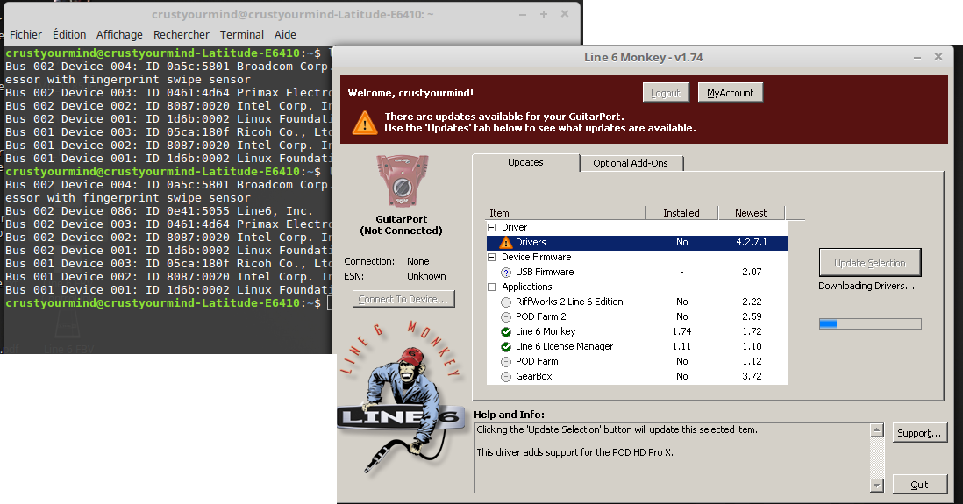Select the Updates tab
Image resolution: width=963 pixels, height=504 pixels.
click(525, 162)
